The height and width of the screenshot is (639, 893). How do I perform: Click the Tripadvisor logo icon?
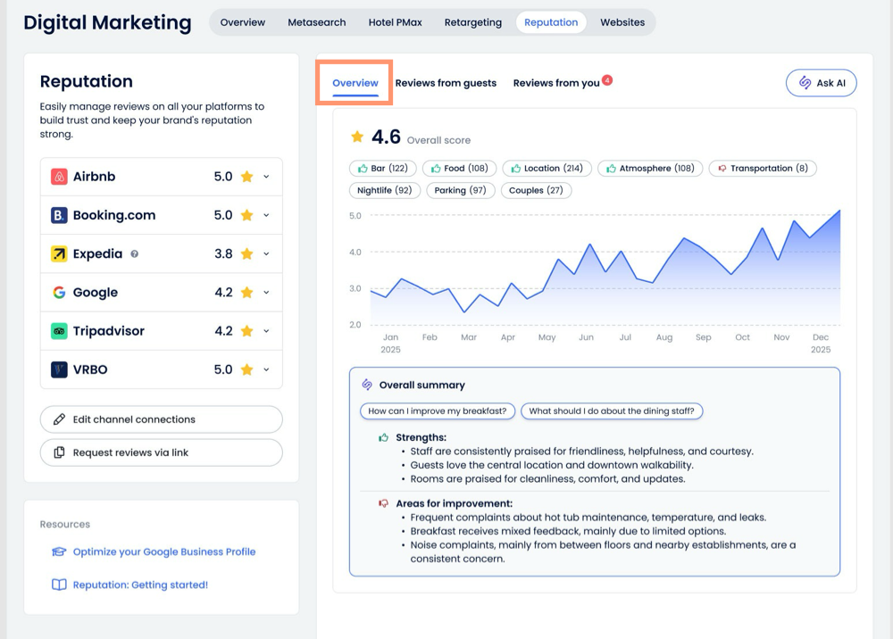[x=59, y=331]
